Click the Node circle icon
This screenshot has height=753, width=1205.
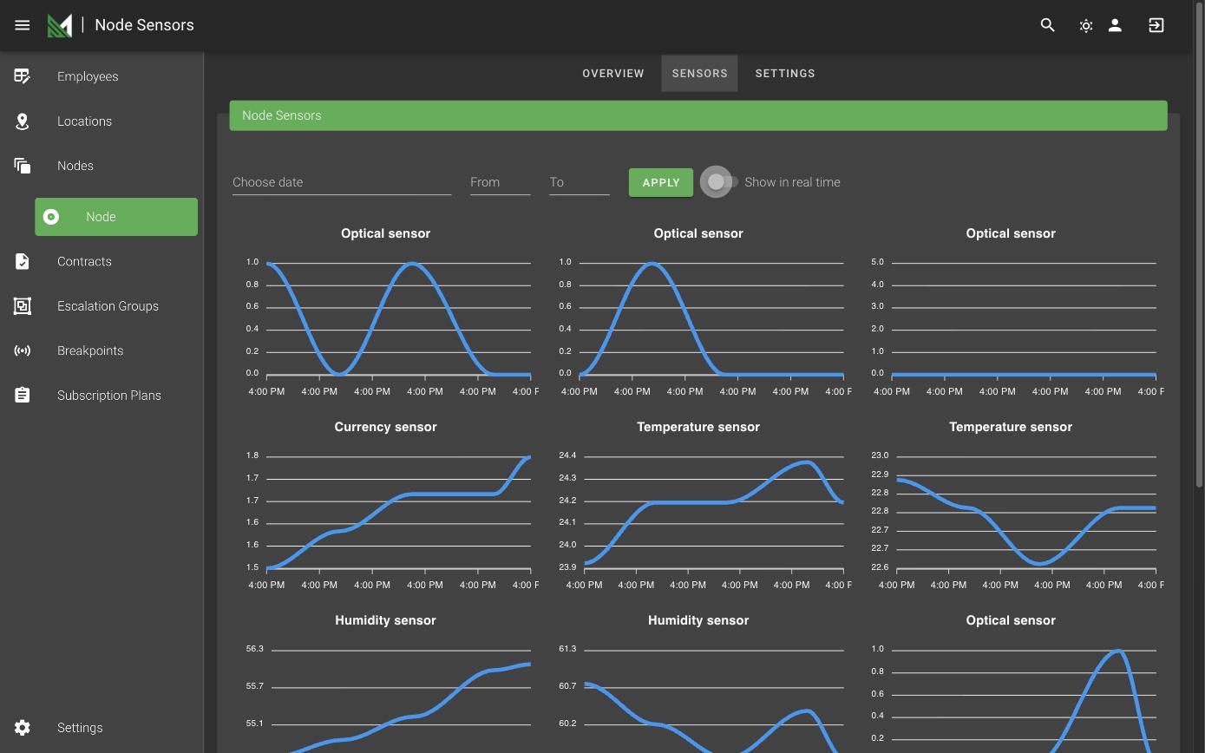[x=51, y=217]
